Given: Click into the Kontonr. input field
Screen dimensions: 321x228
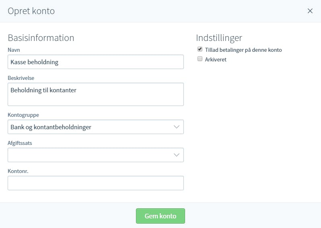Looking at the screenshot, I should (96, 183).
